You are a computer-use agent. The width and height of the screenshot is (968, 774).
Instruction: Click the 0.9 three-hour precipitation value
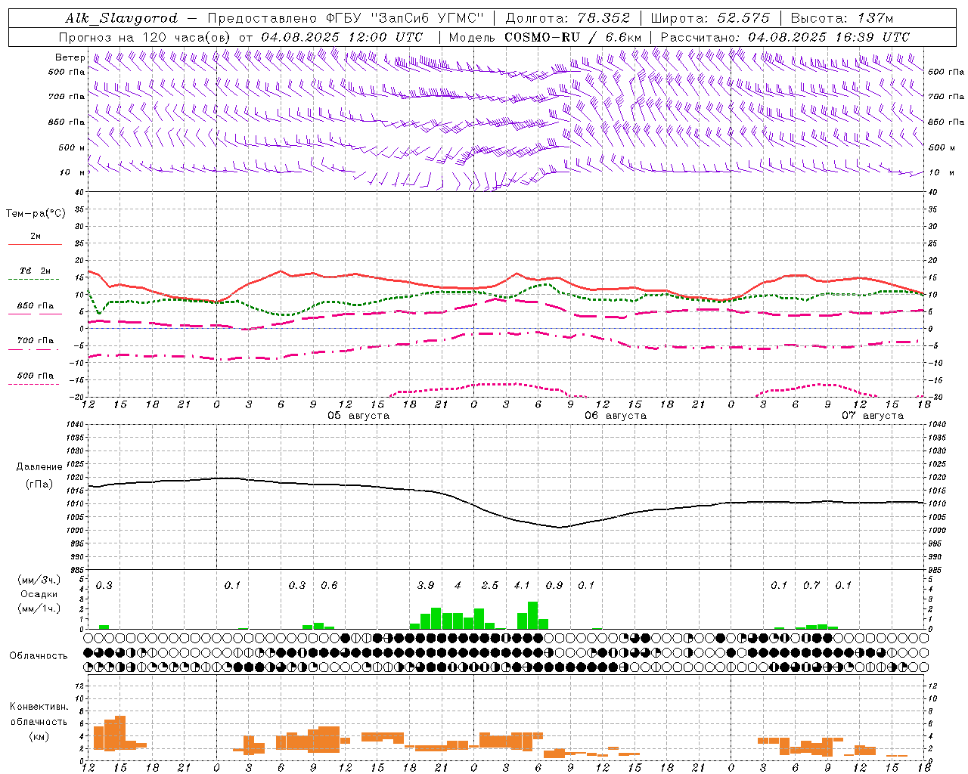tap(554, 585)
